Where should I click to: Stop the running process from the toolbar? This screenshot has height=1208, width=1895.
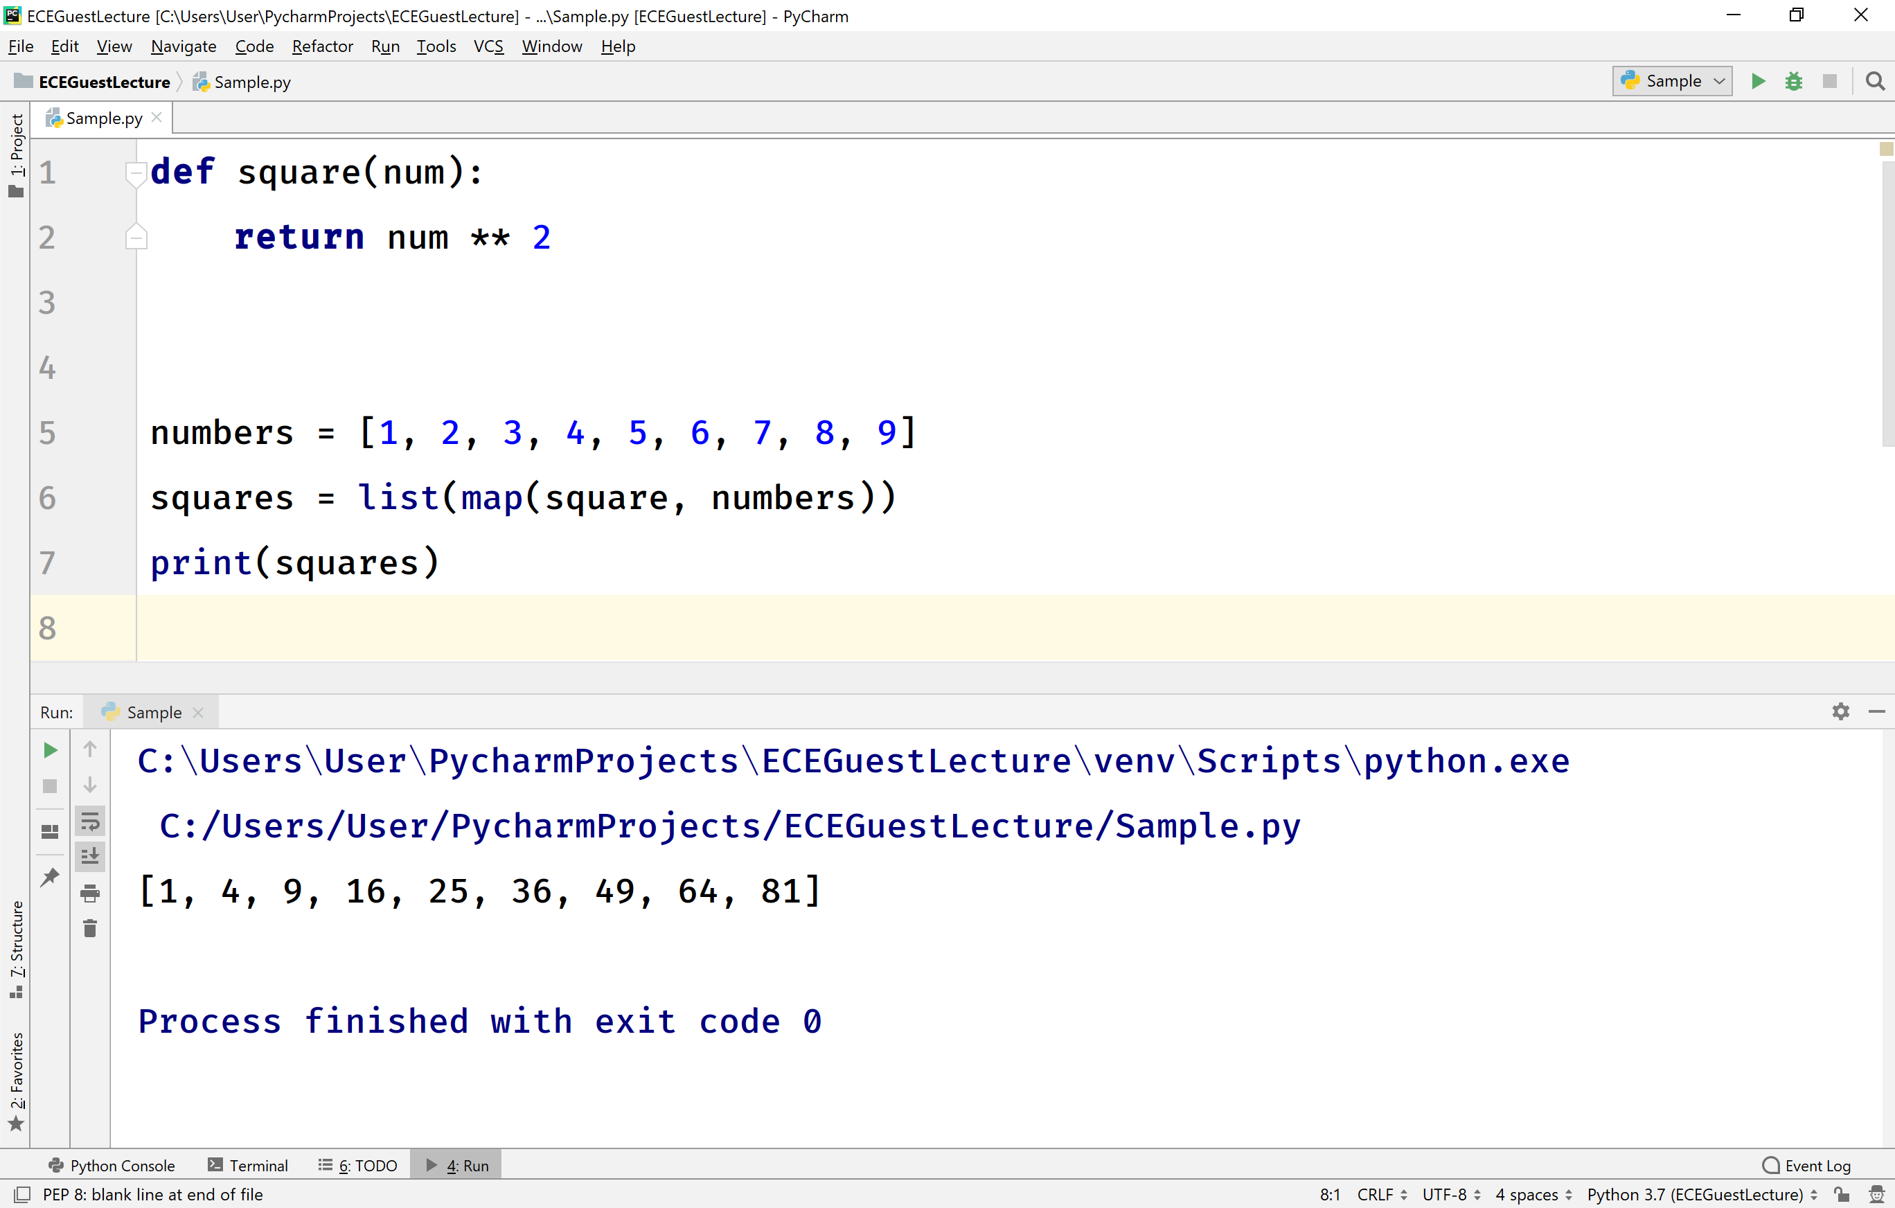point(1830,81)
